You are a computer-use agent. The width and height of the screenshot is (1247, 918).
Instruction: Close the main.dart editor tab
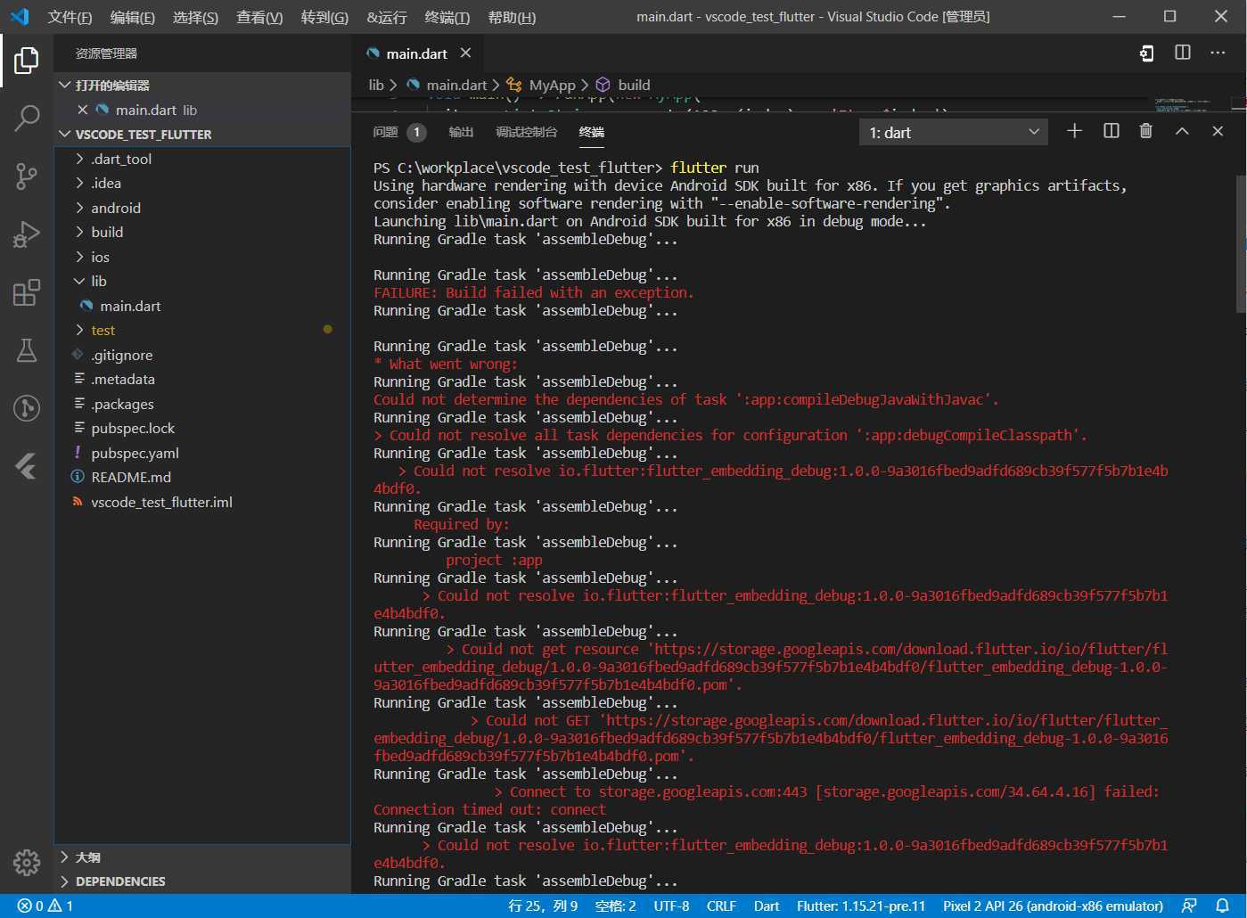click(x=465, y=53)
